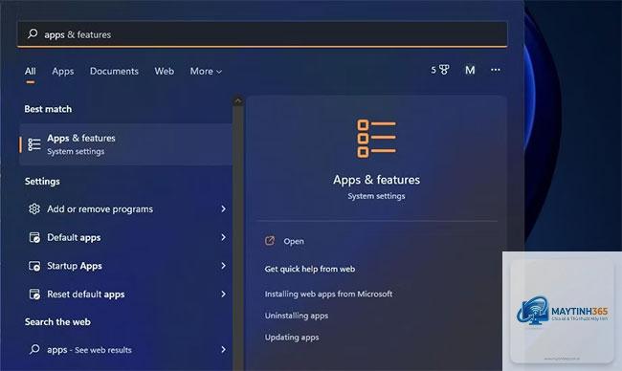Switch to the Apps filter tab
This screenshot has height=371, width=622.
point(62,72)
